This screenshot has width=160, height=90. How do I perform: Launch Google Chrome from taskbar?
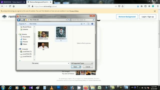pyautogui.click(x=24, y=88)
